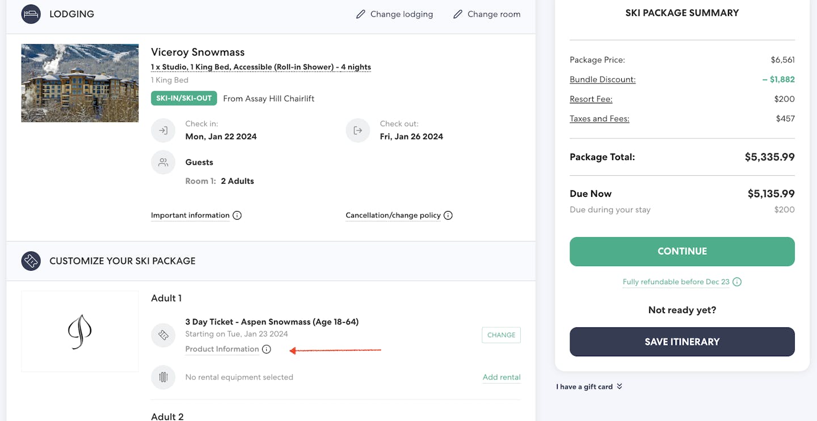Click the pencil icon beside Change lodging

(x=360, y=14)
